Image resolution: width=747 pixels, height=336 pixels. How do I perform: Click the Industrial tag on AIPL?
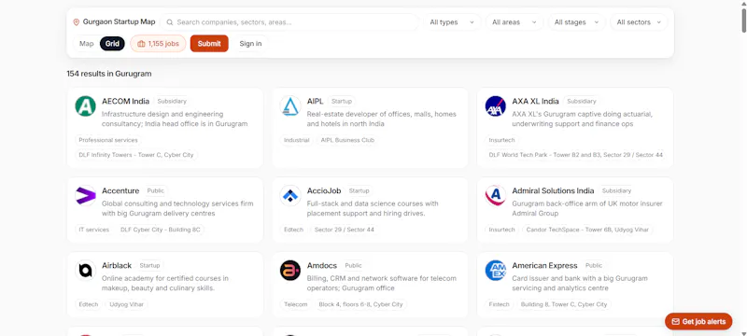296,140
